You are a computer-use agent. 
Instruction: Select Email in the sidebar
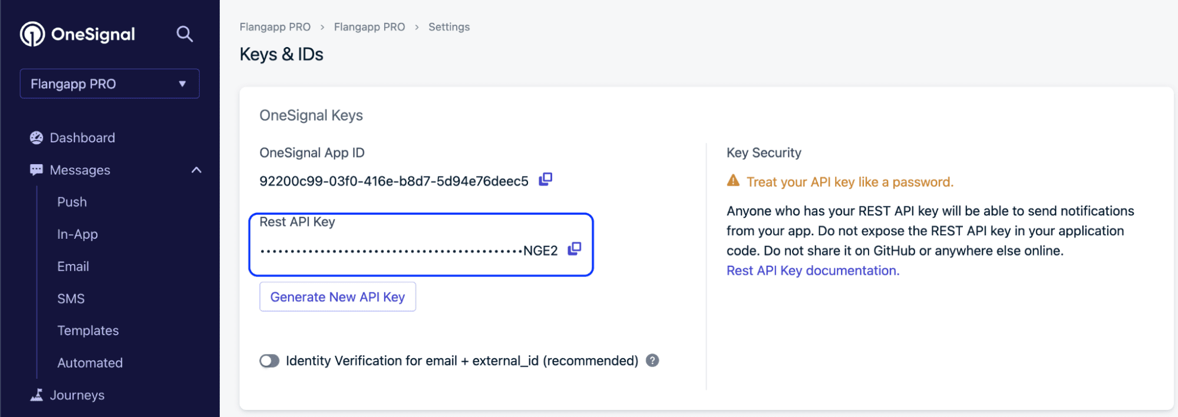point(73,266)
